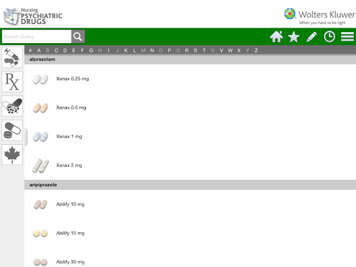Viewport: 356px width, 267px height.
Task: Jump to letter E in index
Action: pos(74,50)
